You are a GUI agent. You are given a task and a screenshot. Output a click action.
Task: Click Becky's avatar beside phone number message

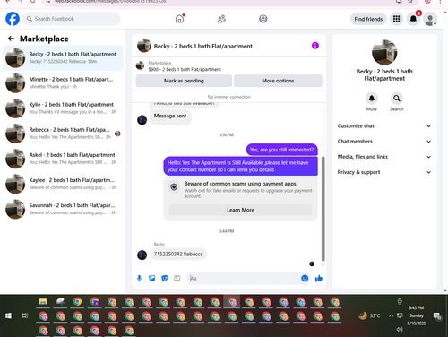click(142, 255)
